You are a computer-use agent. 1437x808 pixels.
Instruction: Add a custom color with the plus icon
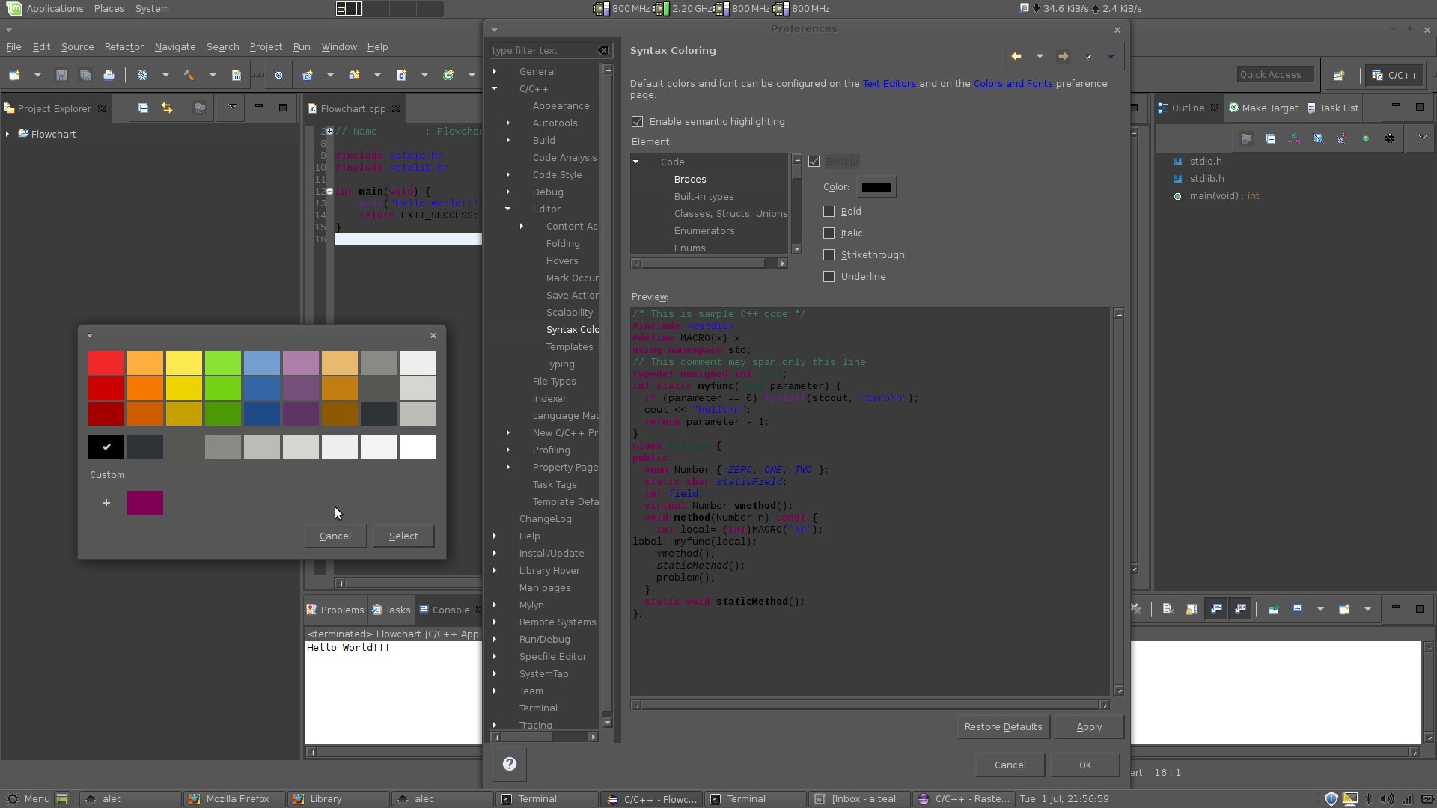pos(106,503)
